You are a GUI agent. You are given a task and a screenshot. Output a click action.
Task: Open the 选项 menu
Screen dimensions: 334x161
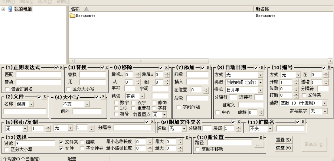tap(45, 2)
